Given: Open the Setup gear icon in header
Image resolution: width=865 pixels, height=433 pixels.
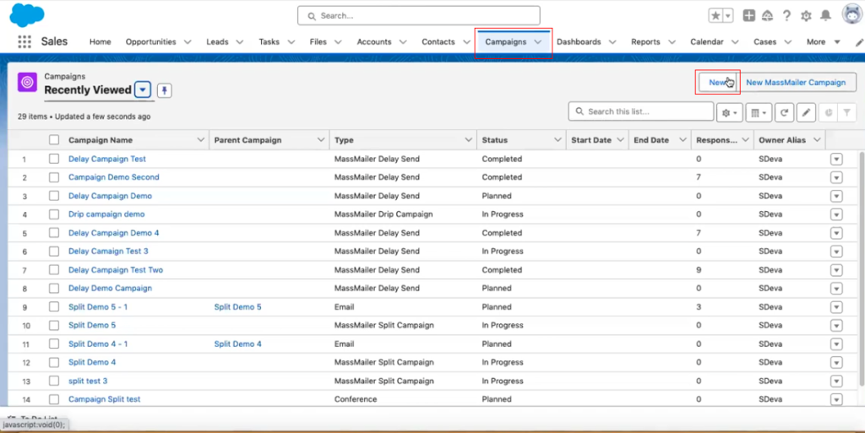Looking at the screenshot, I should [806, 16].
